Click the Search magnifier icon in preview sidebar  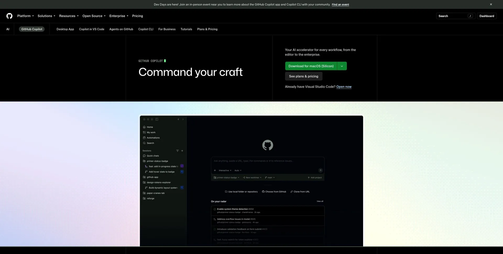(144, 143)
